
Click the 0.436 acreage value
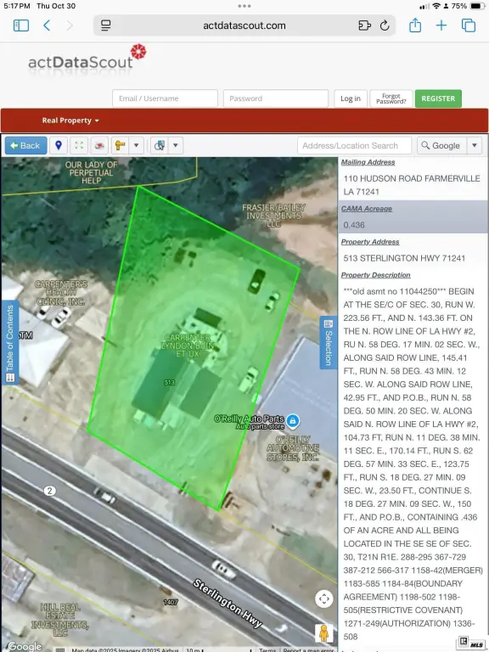354,225
